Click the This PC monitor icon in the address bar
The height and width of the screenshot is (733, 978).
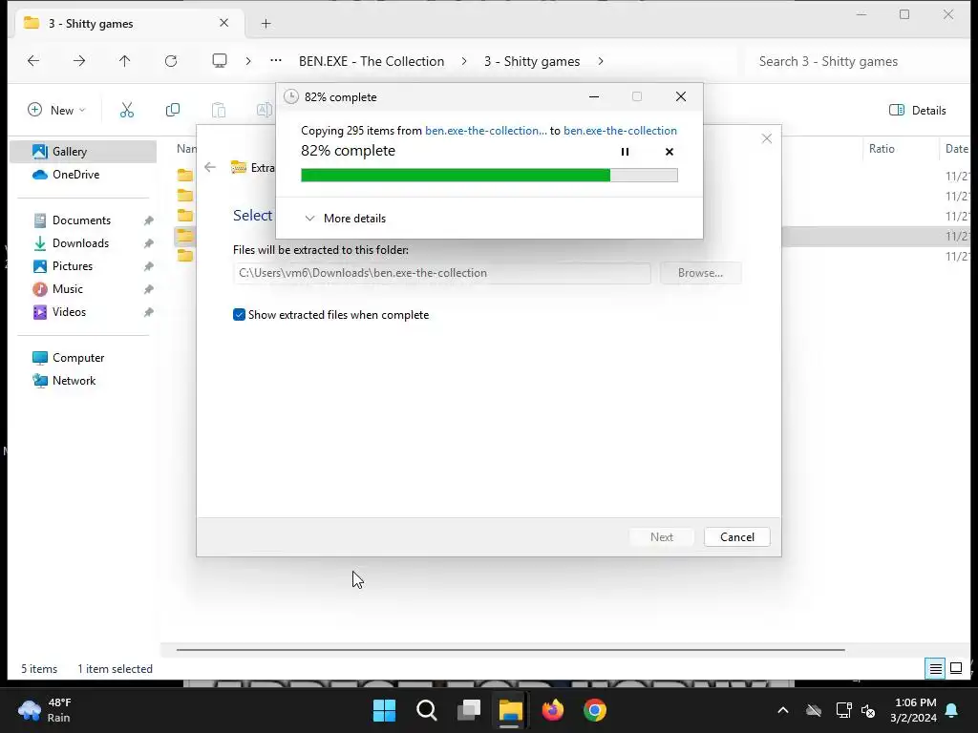click(220, 61)
